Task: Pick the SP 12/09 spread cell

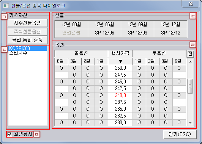Action: coord(137,33)
